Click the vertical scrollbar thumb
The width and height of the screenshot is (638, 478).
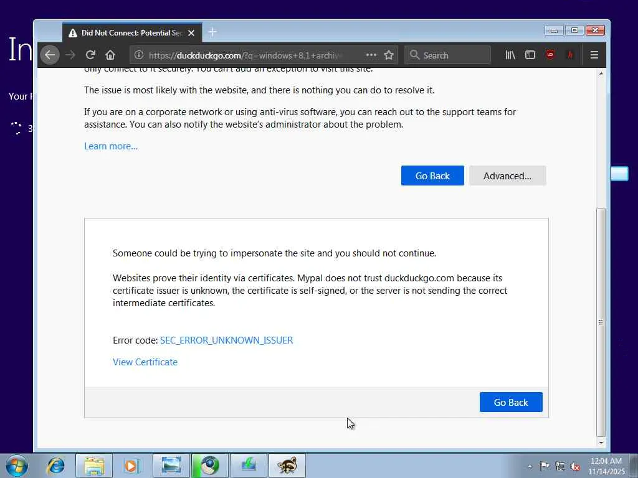point(601,322)
